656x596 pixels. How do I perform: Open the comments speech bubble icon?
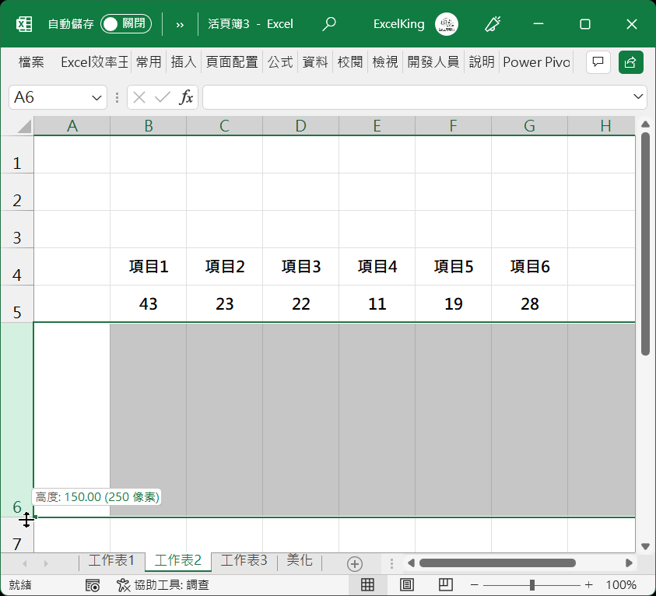pyautogui.click(x=598, y=62)
